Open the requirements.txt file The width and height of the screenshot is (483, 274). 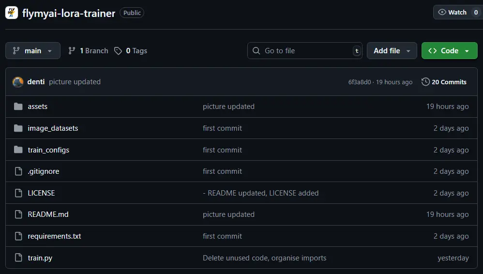[54, 236]
